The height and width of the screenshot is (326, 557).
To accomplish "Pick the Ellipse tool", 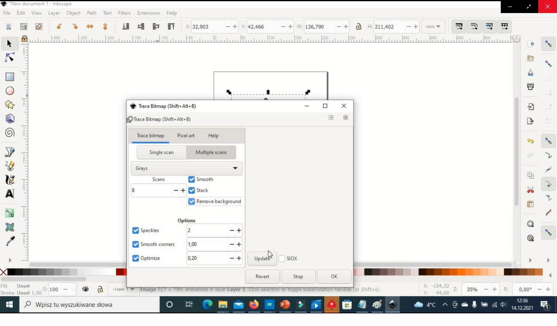I will 10,91.
